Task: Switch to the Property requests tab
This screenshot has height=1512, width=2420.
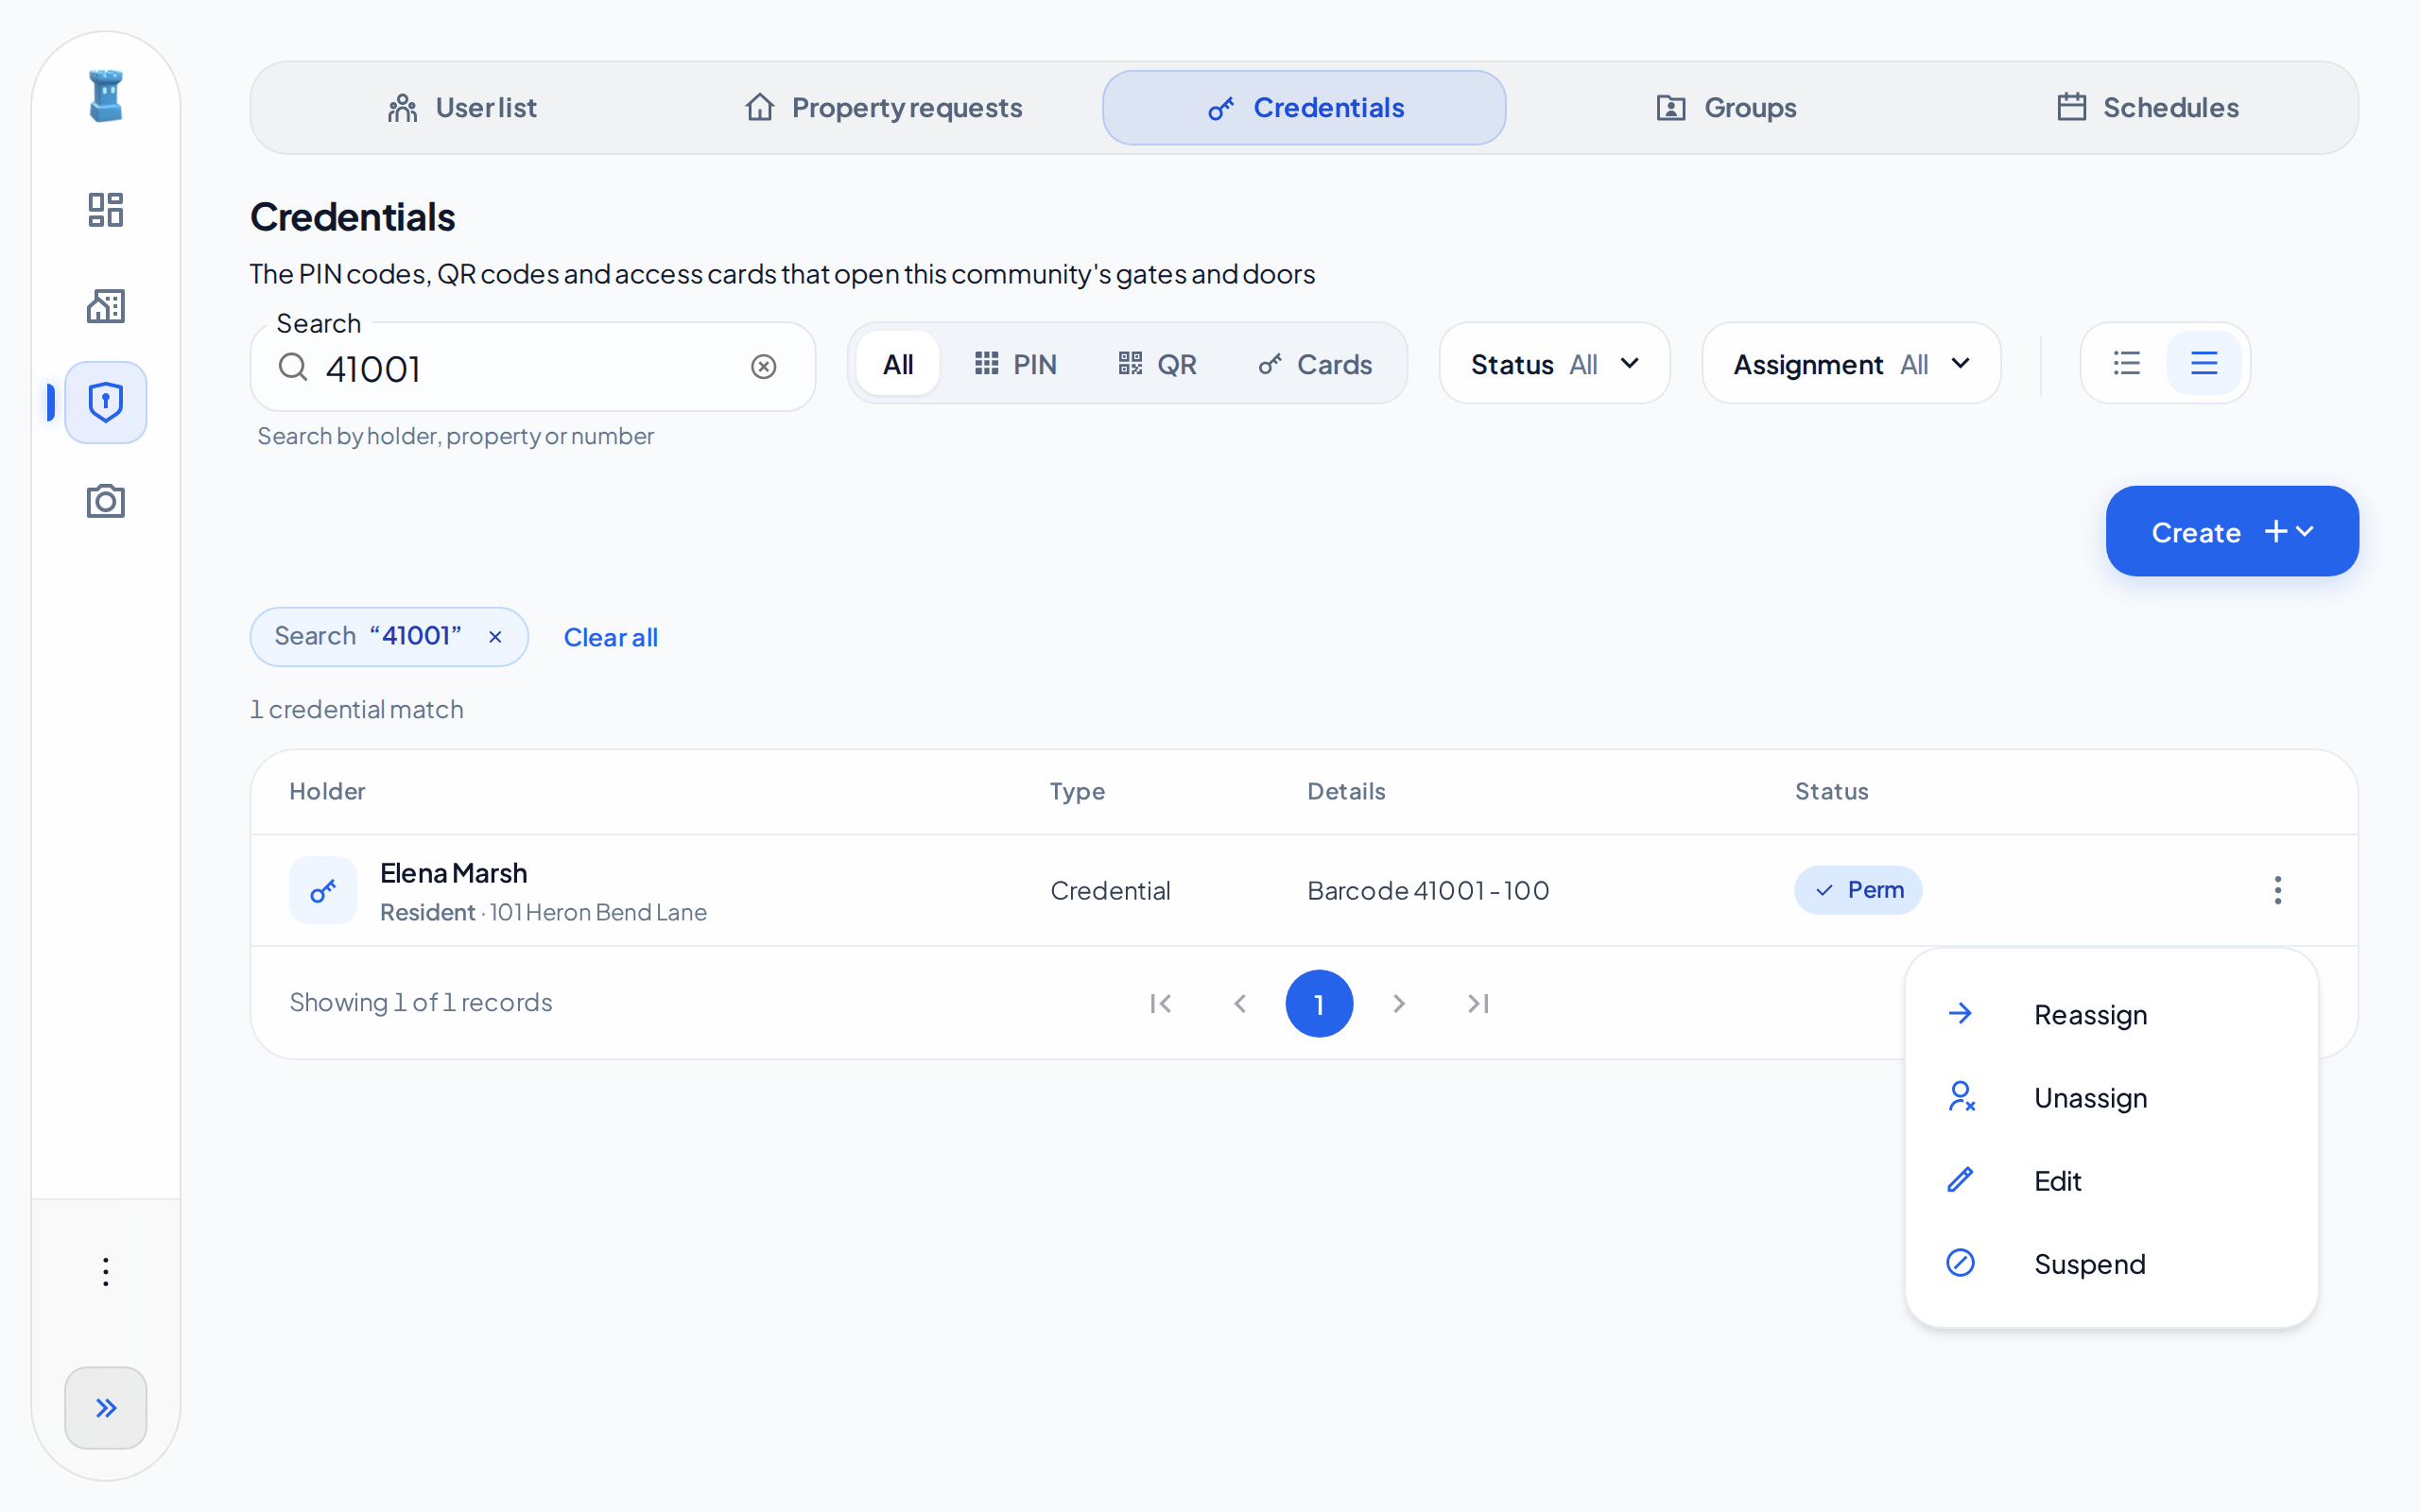Action: pos(883,107)
